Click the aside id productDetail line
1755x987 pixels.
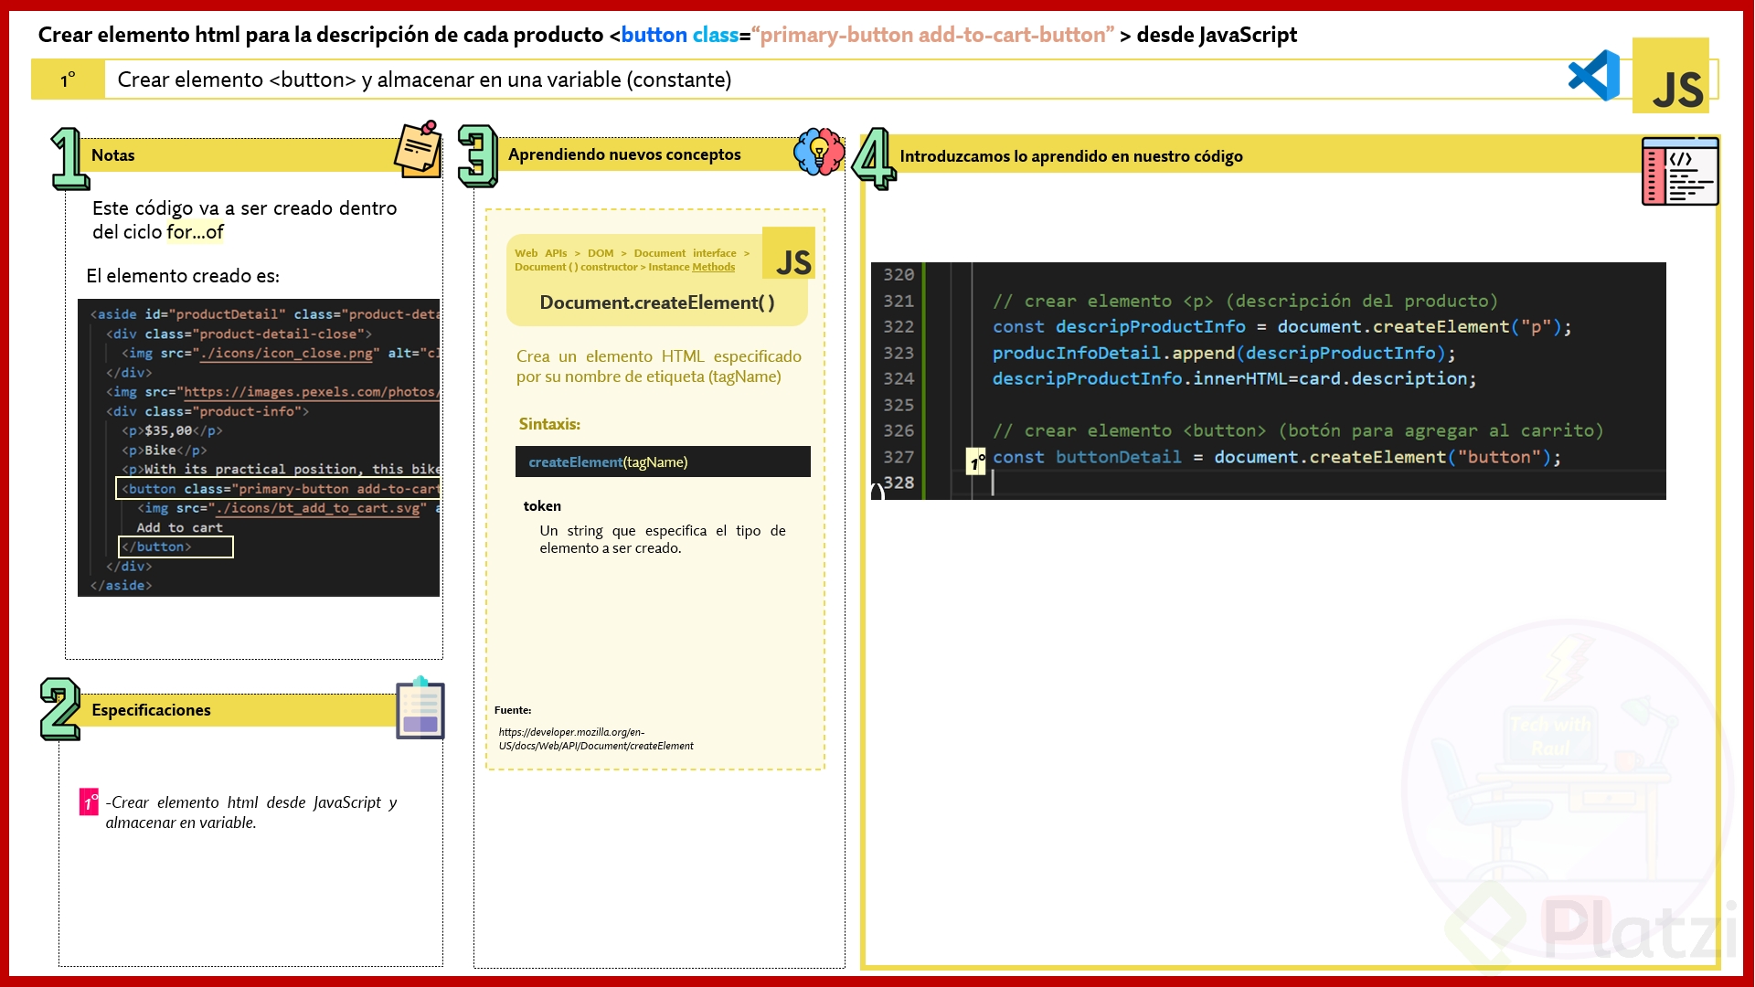pos(265,314)
